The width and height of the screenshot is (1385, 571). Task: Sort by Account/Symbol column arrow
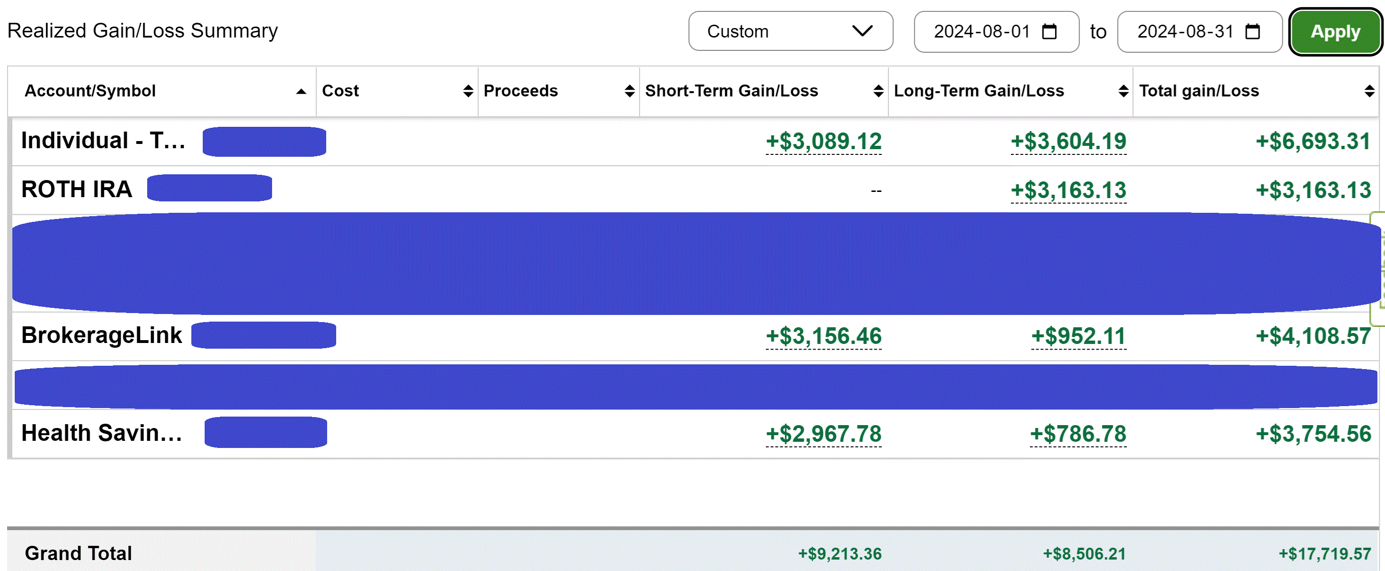(301, 92)
